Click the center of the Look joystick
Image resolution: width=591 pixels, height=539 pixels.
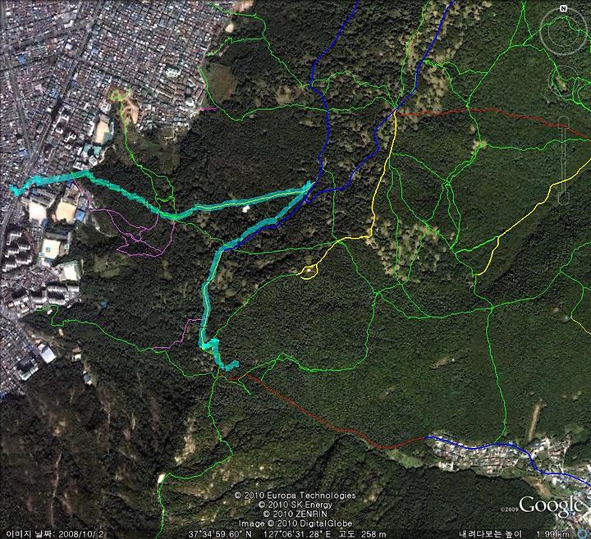(563, 32)
